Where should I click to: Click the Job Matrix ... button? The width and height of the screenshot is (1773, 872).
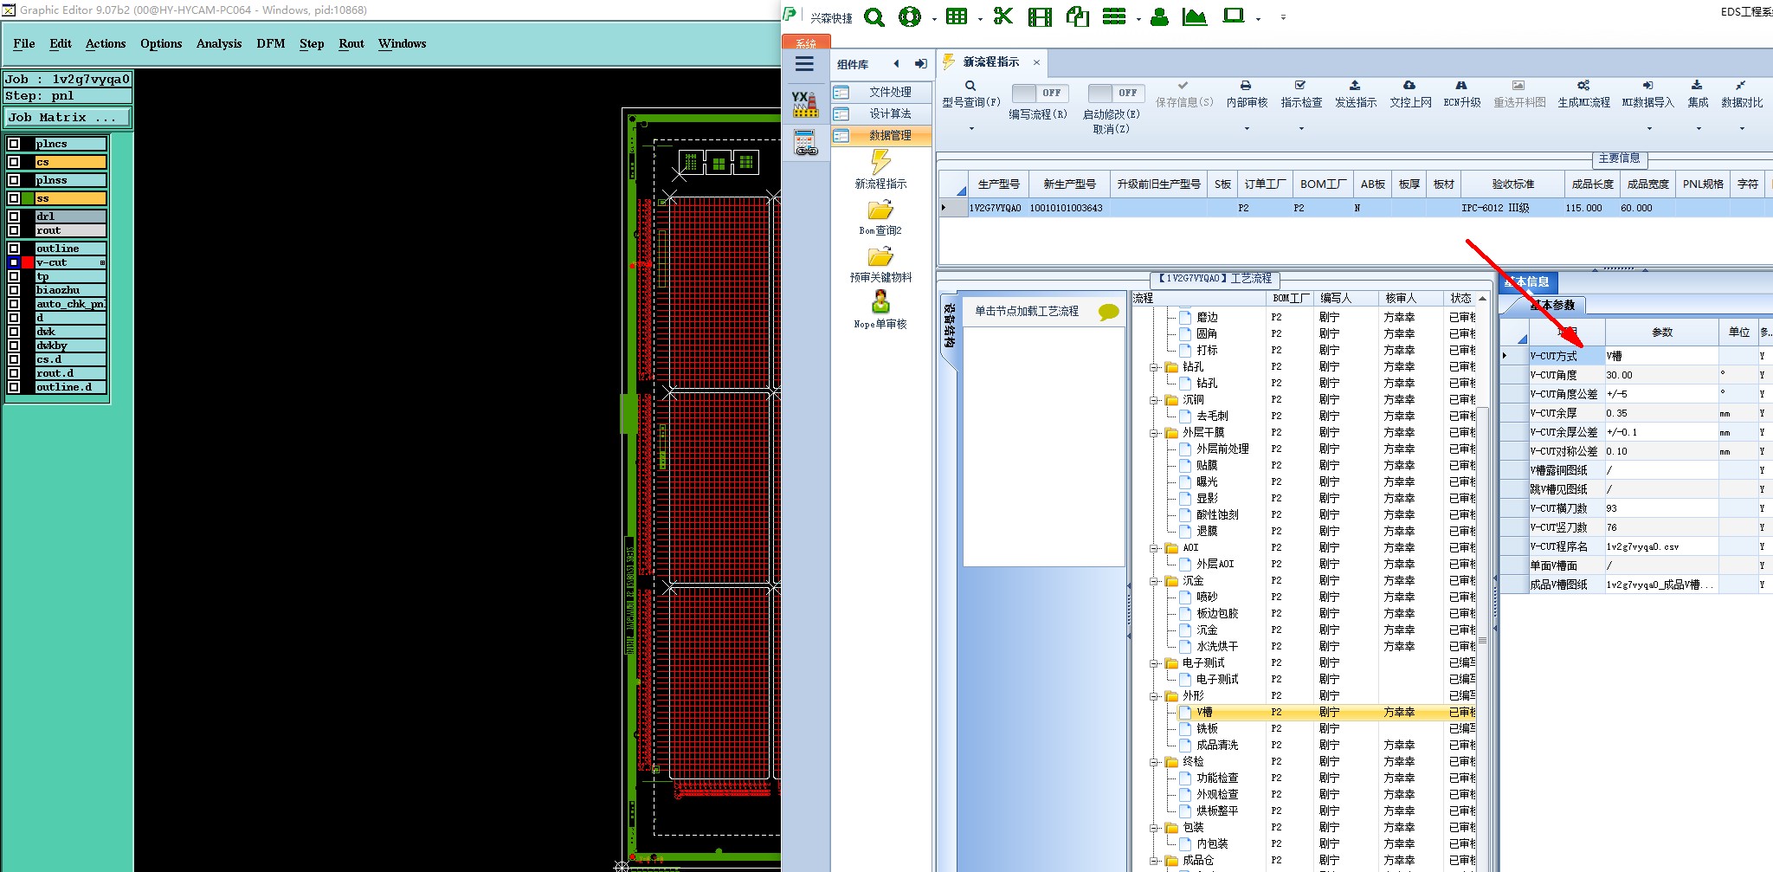tap(68, 117)
